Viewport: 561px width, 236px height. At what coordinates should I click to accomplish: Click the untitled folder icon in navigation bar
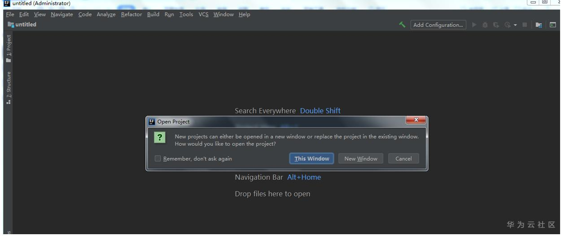(x=10, y=25)
